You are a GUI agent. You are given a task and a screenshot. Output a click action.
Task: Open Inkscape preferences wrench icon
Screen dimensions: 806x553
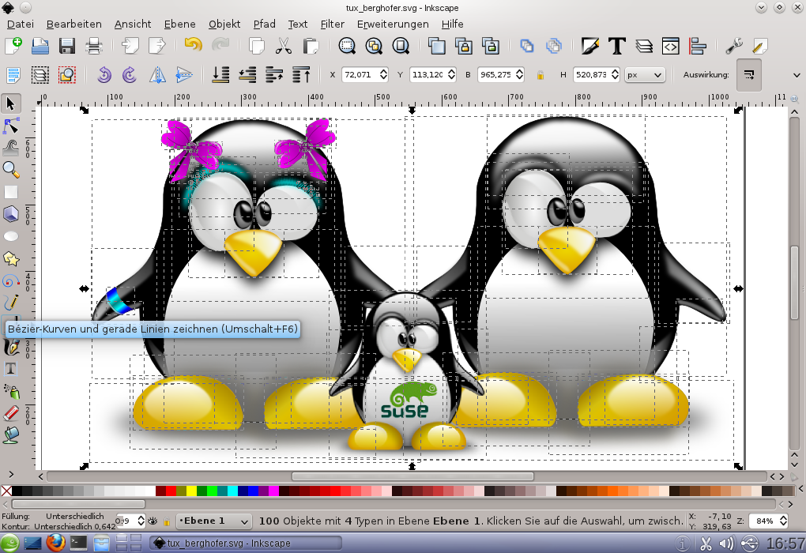[734, 46]
